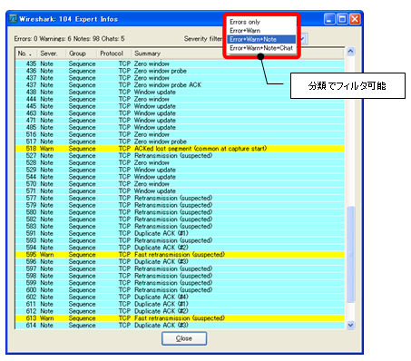The height and width of the screenshot is (361, 411).
Task: Select row 445 Window update
Action: pyautogui.click(x=180, y=106)
